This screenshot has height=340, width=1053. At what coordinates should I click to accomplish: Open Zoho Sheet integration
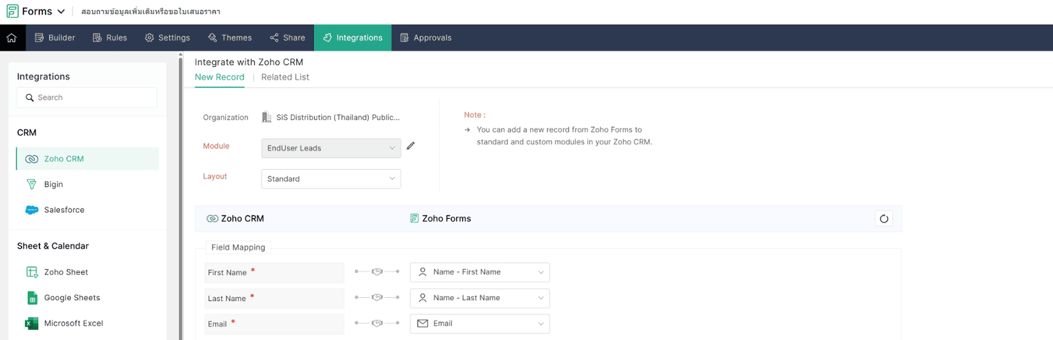click(x=65, y=272)
